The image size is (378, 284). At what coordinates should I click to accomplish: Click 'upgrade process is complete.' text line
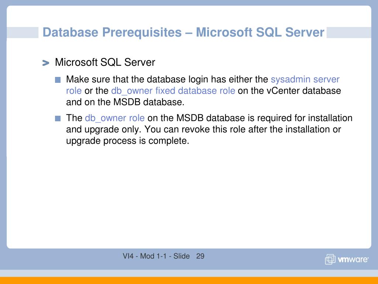127,141
